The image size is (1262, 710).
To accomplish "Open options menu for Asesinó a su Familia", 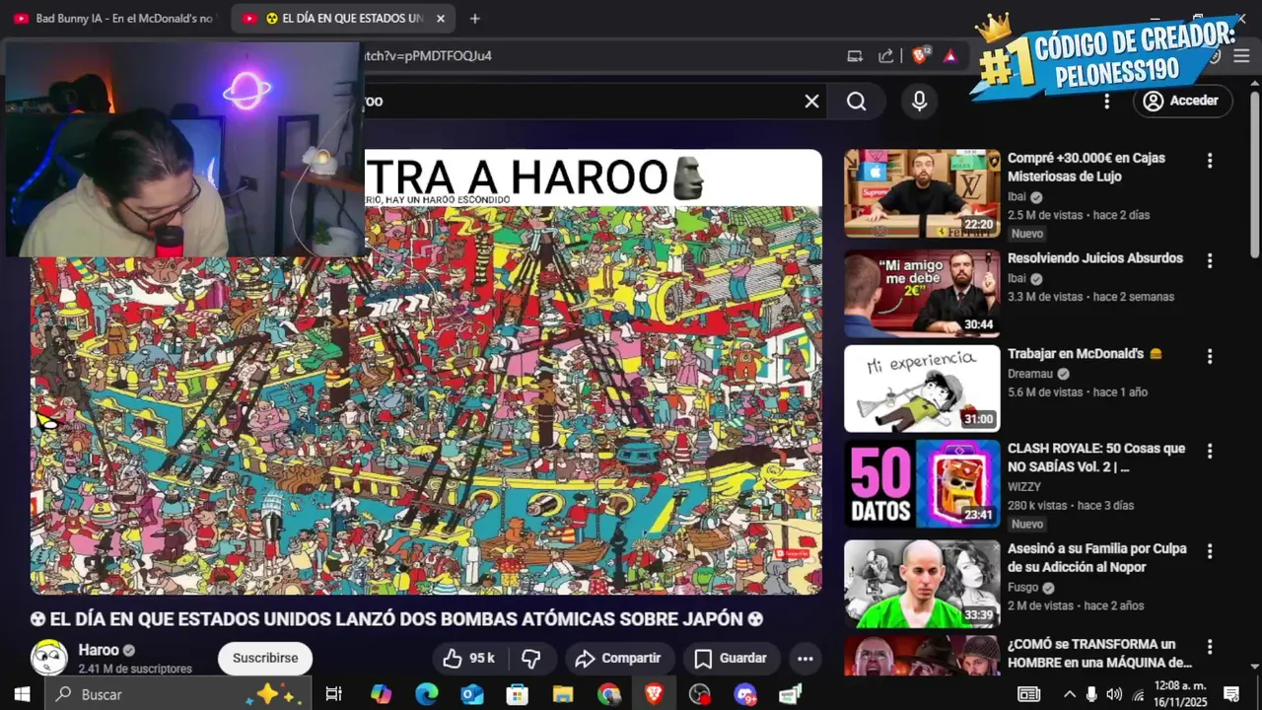I will pyautogui.click(x=1210, y=551).
